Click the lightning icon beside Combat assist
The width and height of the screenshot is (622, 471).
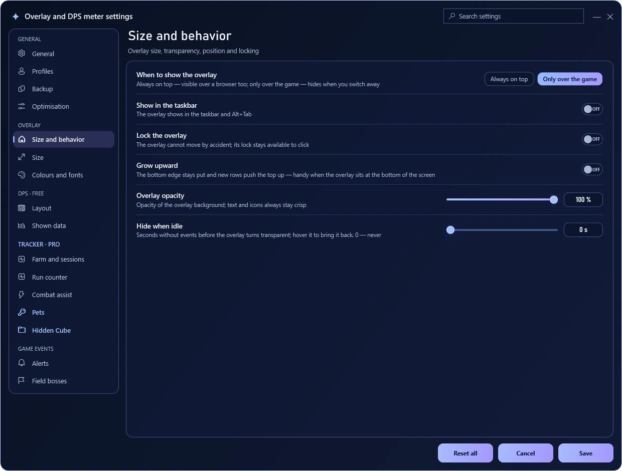click(x=22, y=295)
